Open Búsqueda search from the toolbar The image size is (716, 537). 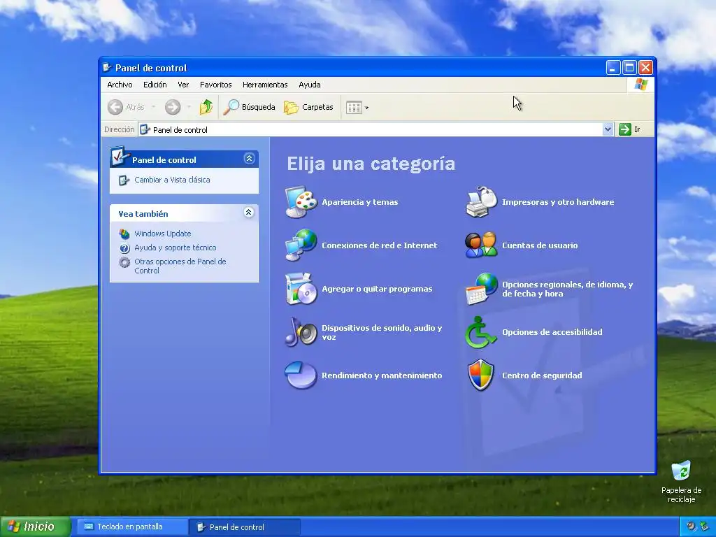coord(250,107)
